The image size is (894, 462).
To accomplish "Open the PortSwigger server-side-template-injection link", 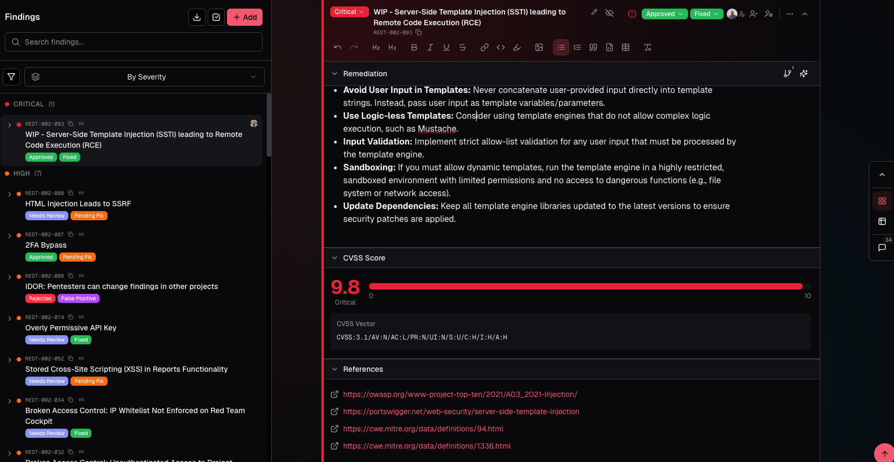I will coord(461,412).
